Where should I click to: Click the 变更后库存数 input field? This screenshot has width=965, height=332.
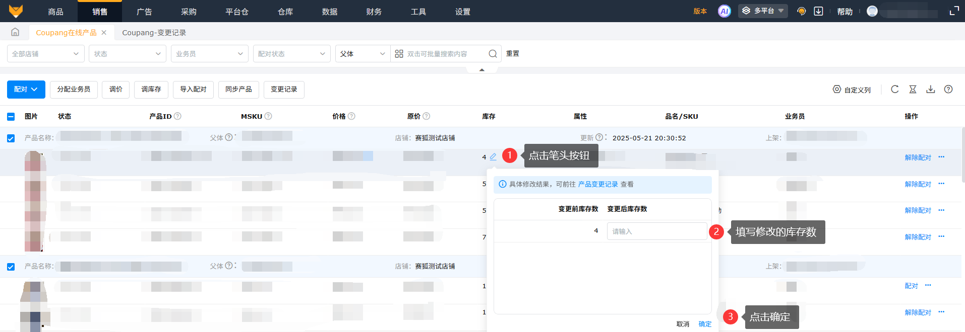point(656,231)
